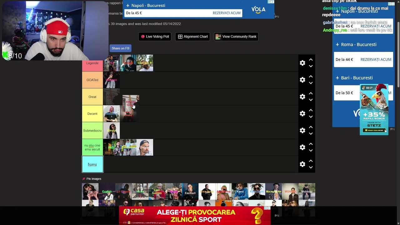Toggle Pin Images option

point(92,179)
